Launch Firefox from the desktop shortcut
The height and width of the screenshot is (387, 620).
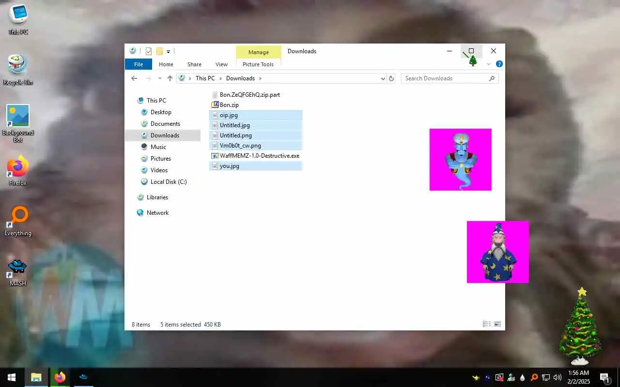(x=18, y=171)
